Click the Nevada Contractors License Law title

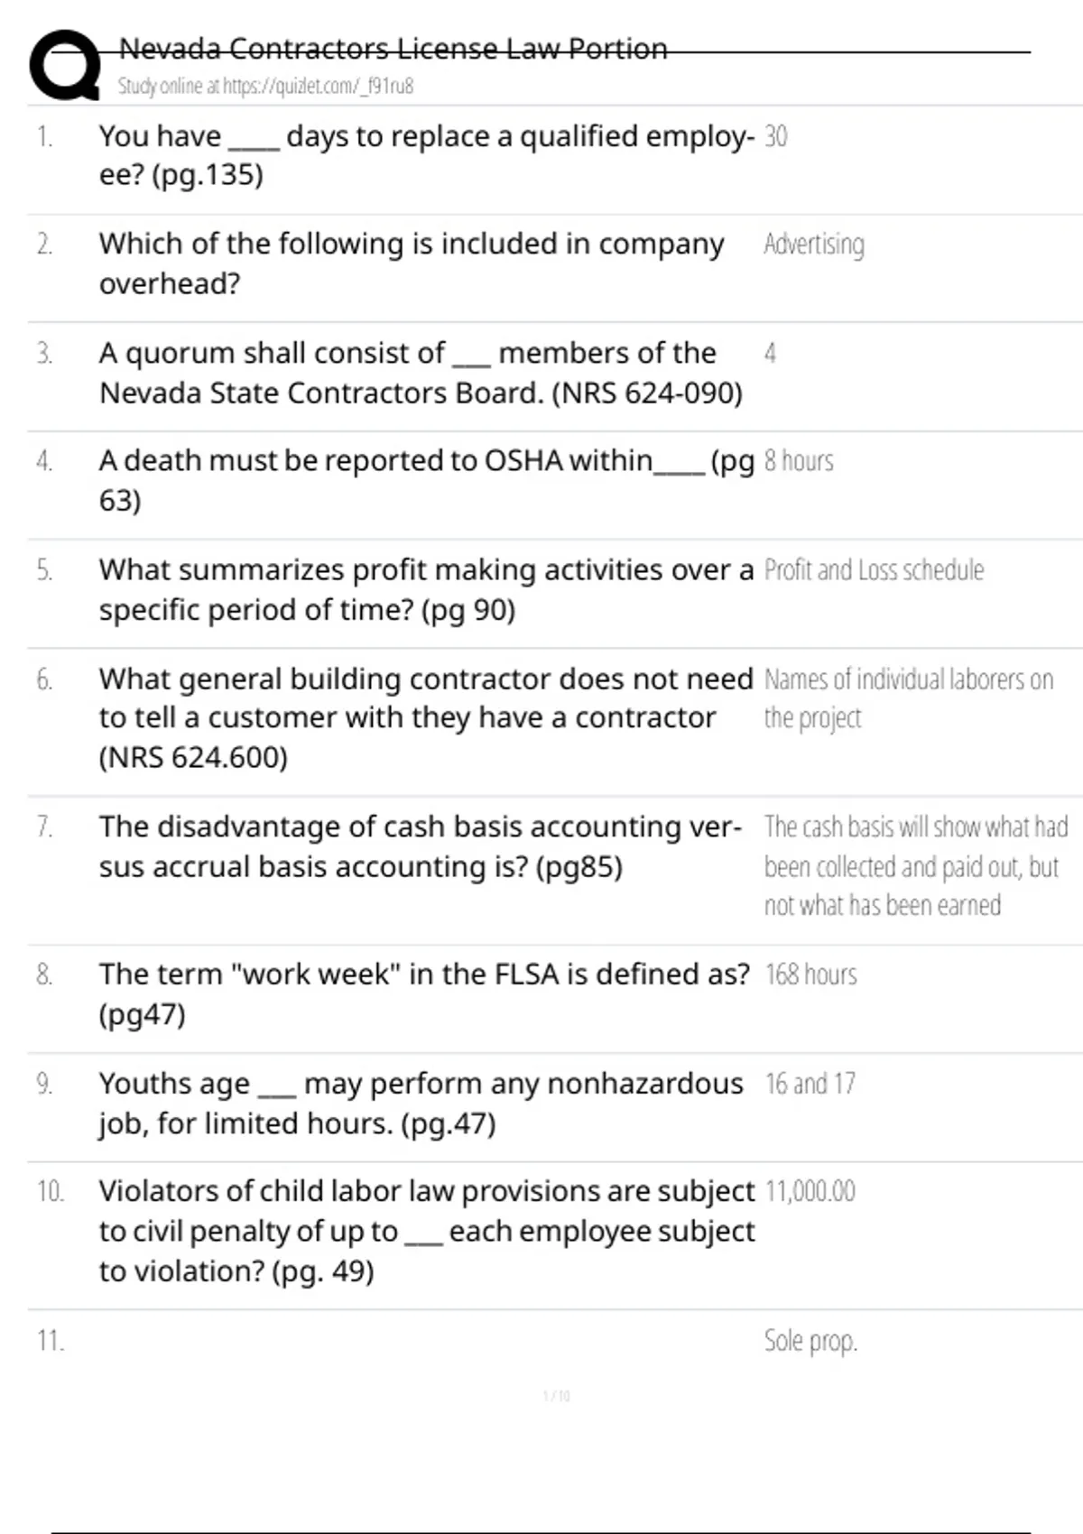click(x=393, y=49)
